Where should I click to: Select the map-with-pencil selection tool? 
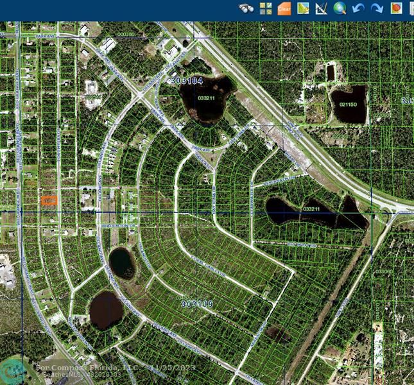303,8
